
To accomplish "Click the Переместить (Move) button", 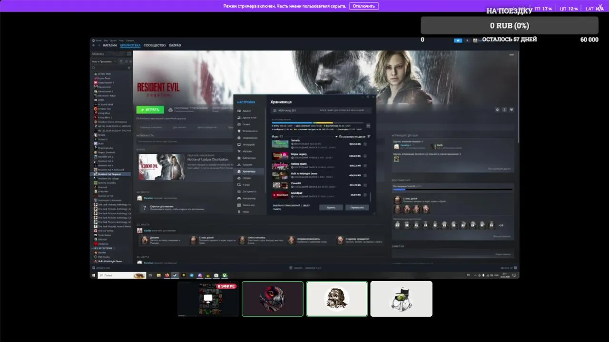I will tap(357, 208).
